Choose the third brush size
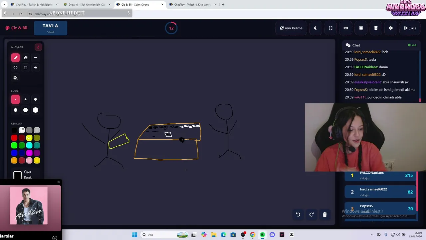 point(36,99)
